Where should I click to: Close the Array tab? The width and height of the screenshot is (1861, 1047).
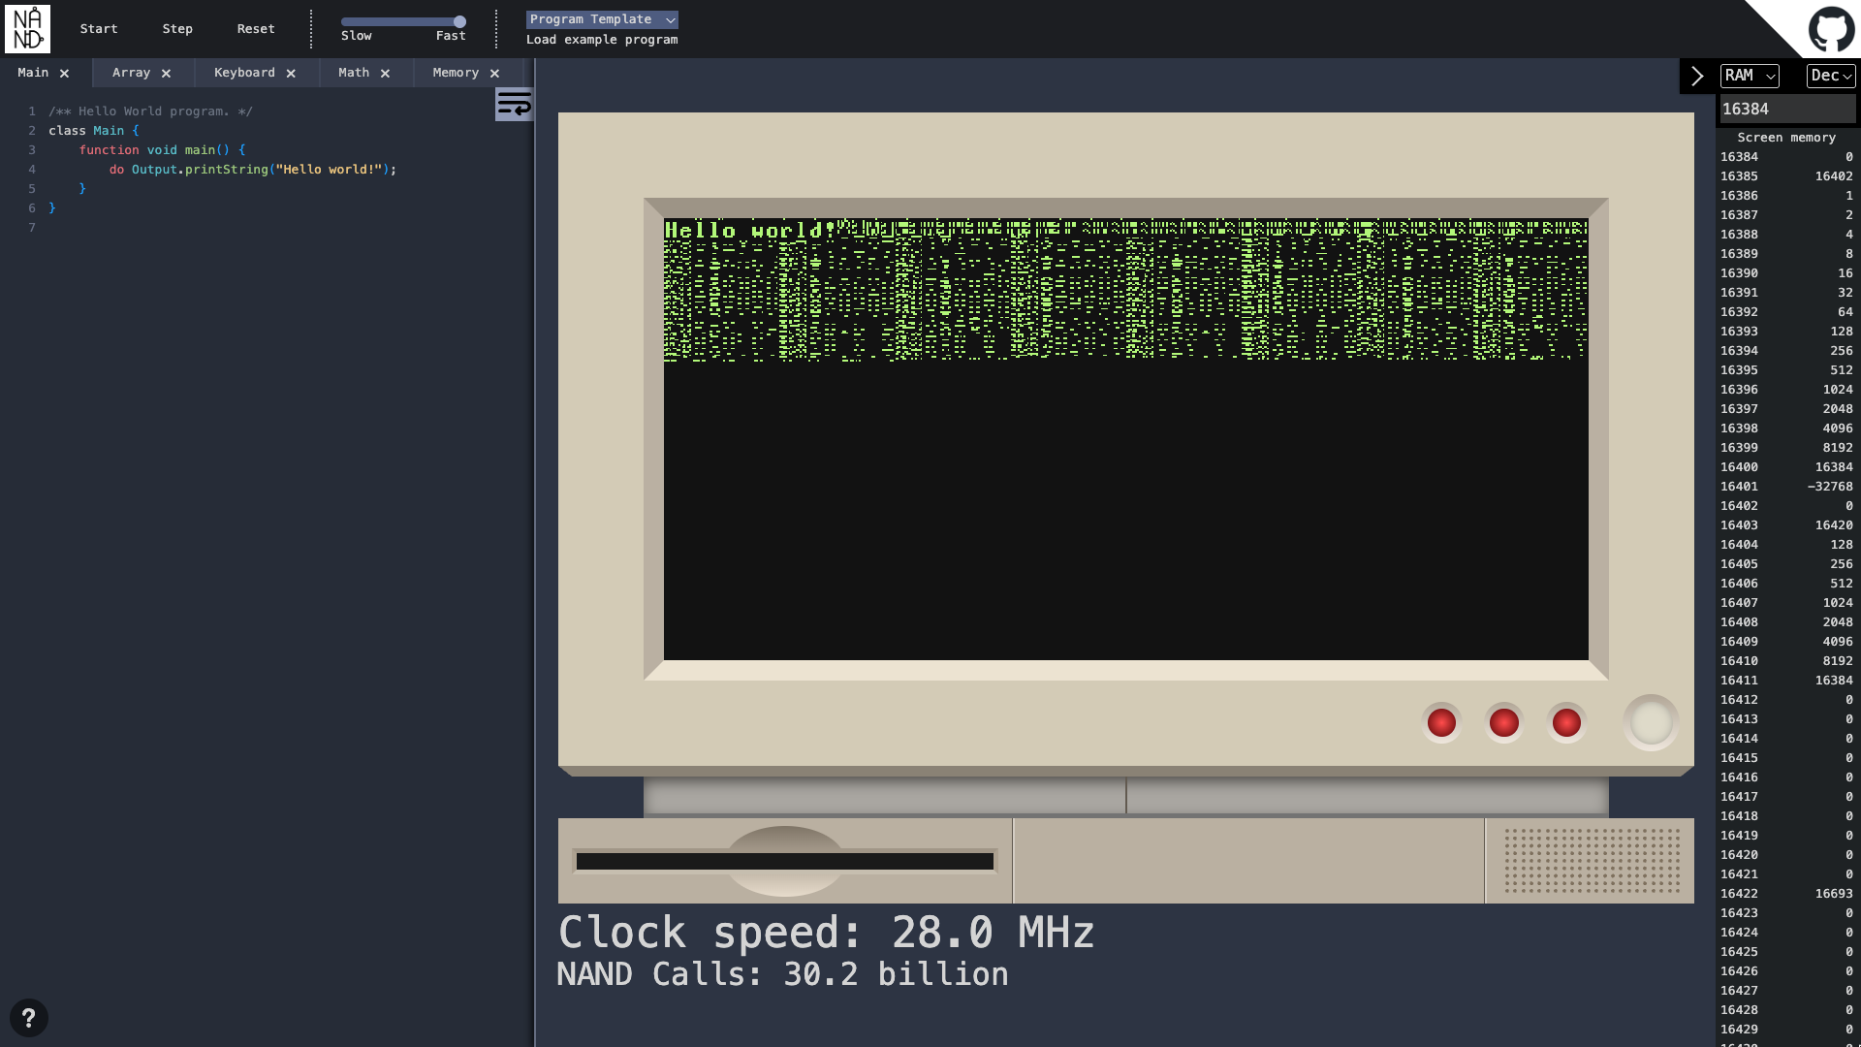pyautogui.click(x=166, y=73)
